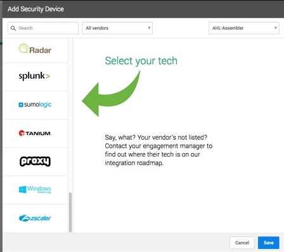Screen dimensions: 284x252
Task: Click the 'Add Security Device' dialog title
Action: (35, 9)
